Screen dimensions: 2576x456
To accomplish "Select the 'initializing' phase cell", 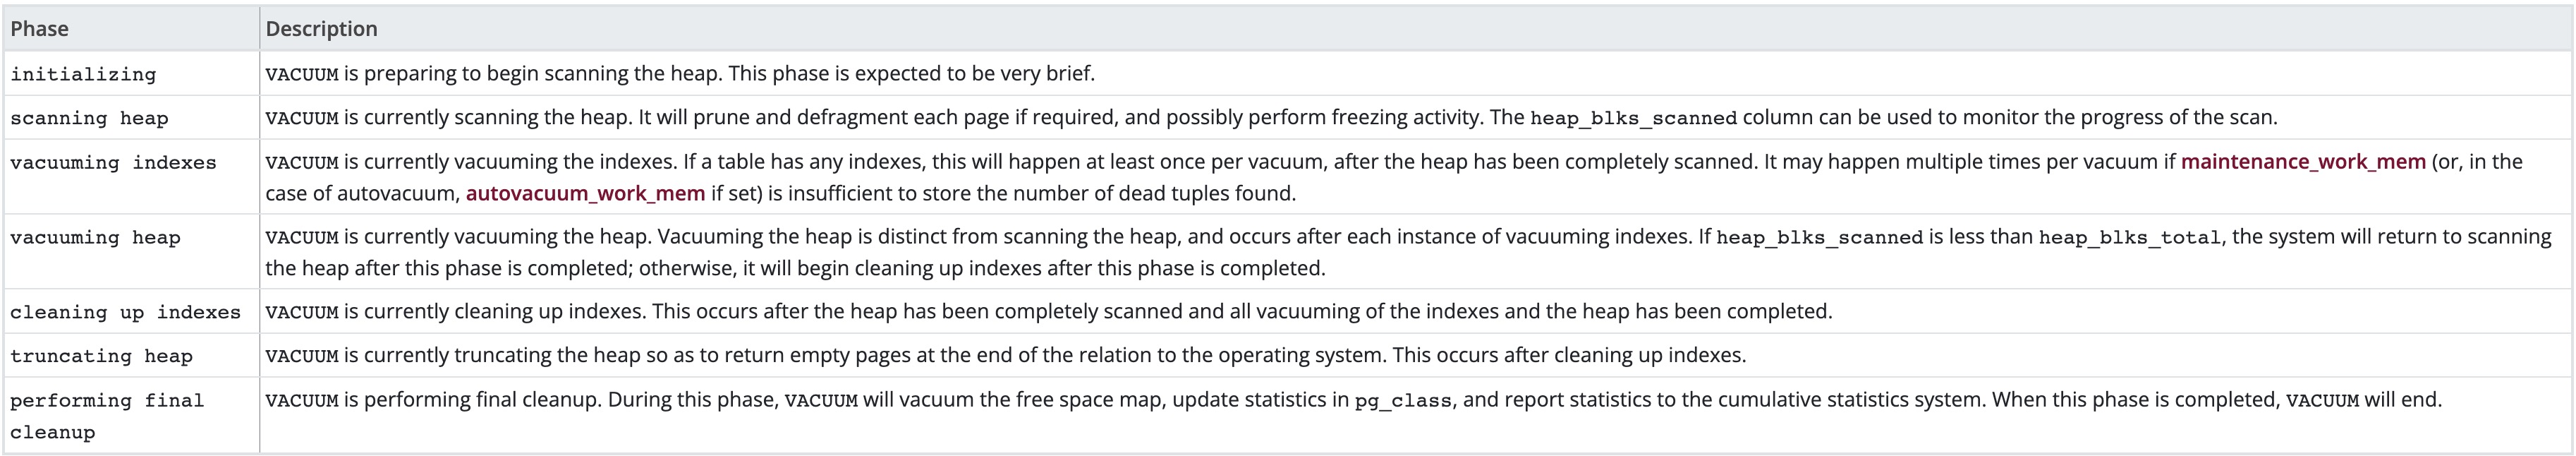I will point(83,75).
